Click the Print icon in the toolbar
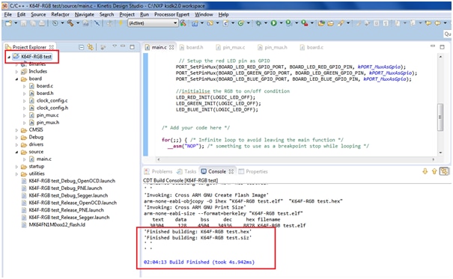The height and width of the screenshot is (279, 453). [x=42, y=23]
